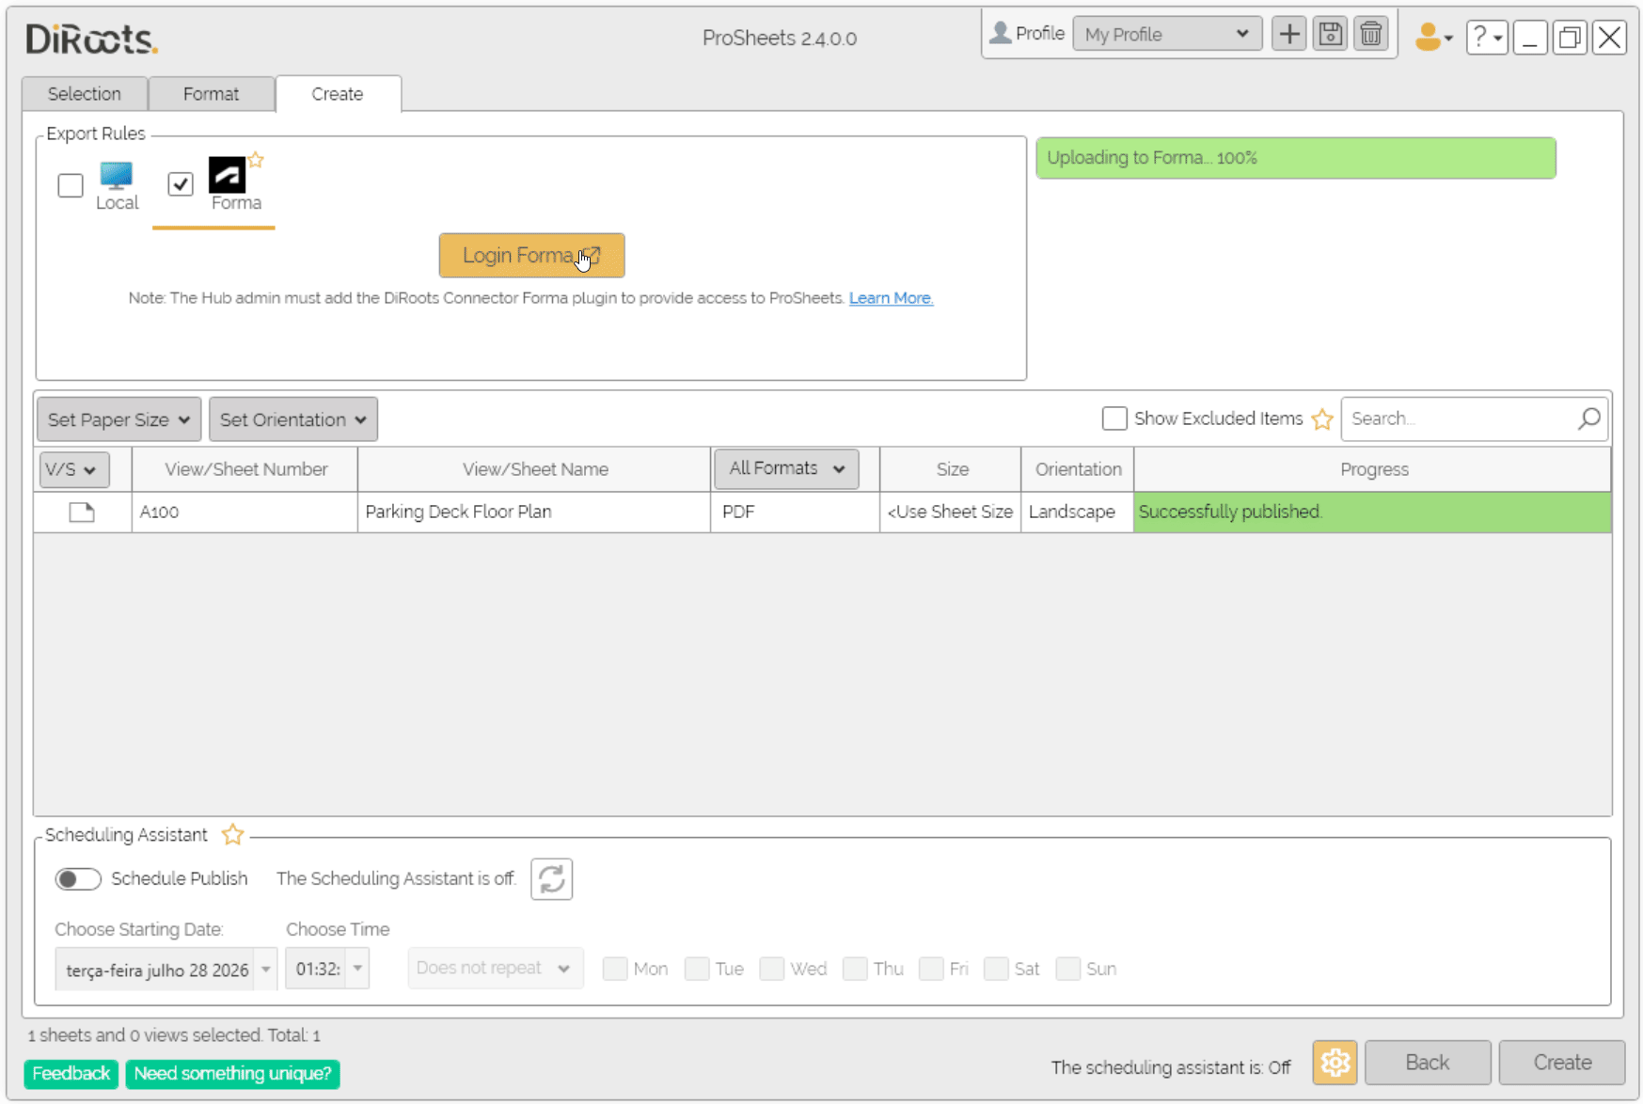Screen dimensions: 1643x1104
Task: Click the DiRoots logo
Action: 91,39
